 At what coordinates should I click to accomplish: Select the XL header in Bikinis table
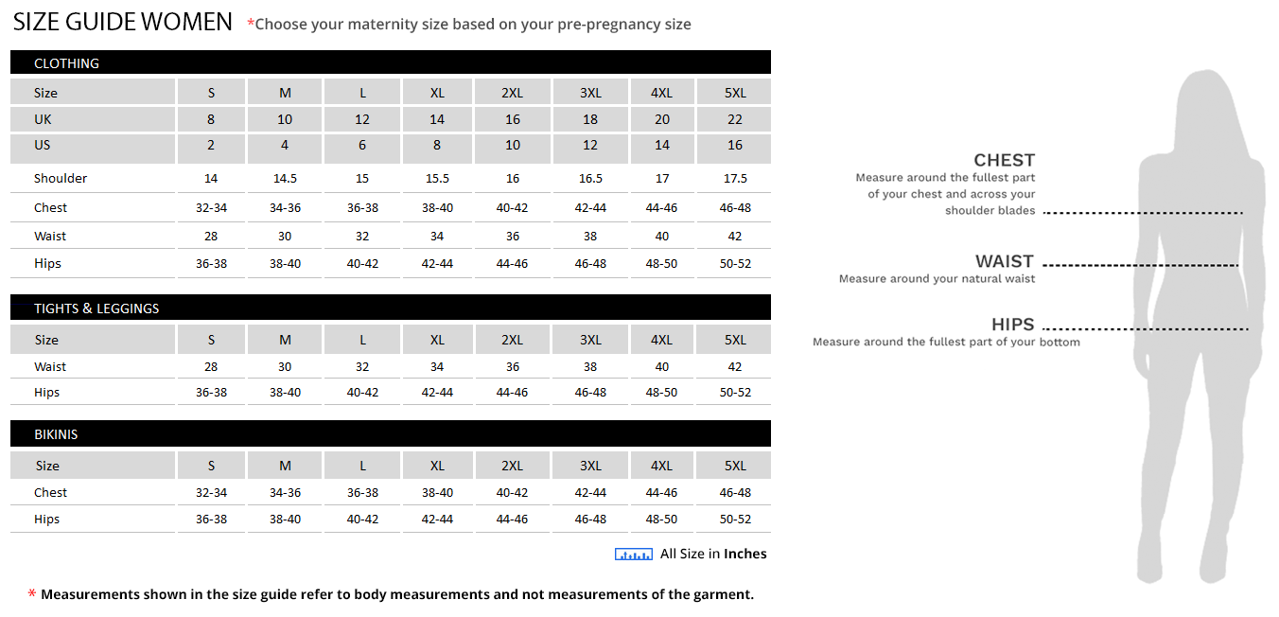pyautogui.click(x=437, y=466)
